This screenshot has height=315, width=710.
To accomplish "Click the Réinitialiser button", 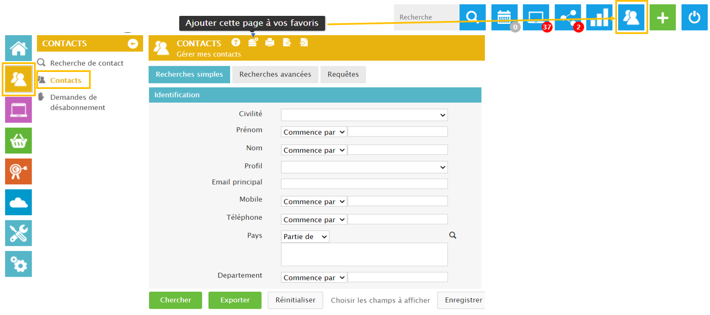I will click(x=295, y=300).
